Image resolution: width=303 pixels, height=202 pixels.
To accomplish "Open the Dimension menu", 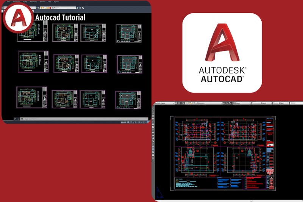I will pos(16,2).
